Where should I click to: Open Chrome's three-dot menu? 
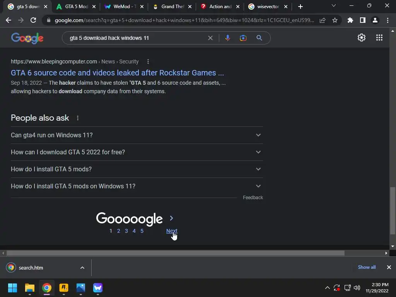click(x=387, y=20)
